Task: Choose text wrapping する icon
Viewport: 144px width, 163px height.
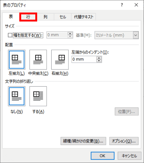Action: [38, 96]
